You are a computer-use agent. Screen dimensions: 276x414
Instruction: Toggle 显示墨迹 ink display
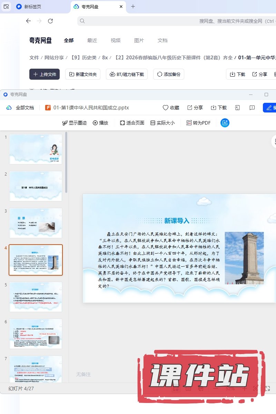click(x=74, y=123)
